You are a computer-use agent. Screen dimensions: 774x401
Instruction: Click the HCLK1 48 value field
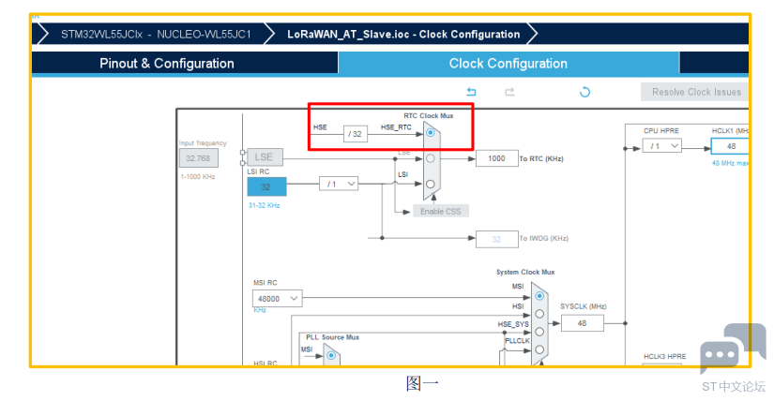coord(730,146)
